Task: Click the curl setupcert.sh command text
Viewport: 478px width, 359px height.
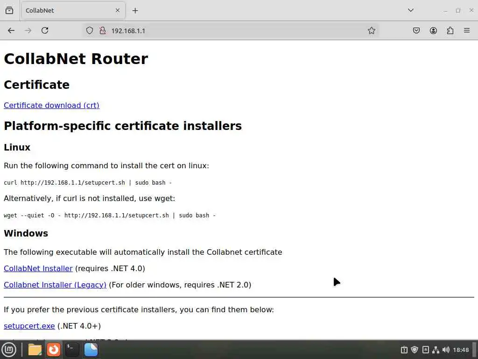Action: pyautogui.click(x=88, y=183)
